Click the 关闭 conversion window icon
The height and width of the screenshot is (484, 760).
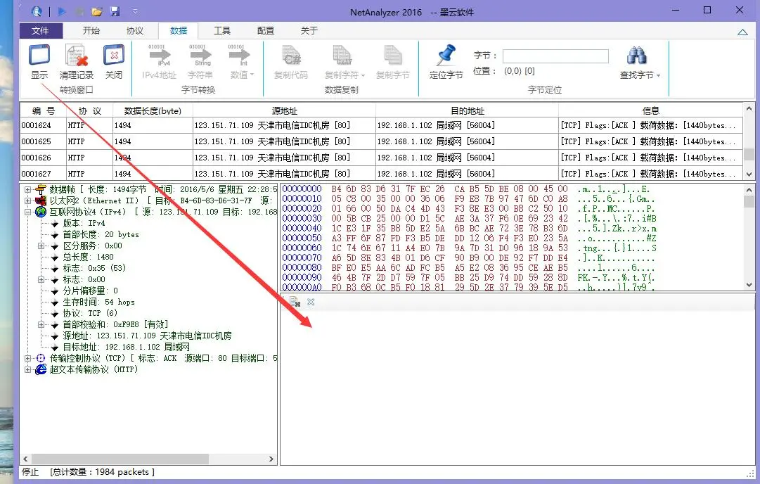(114, 56)
